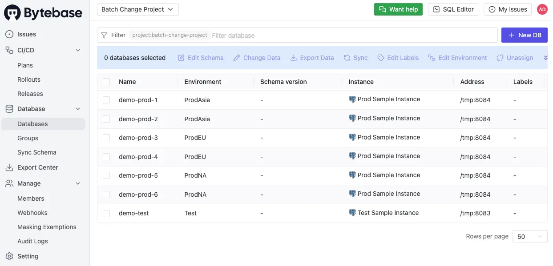Open the demo-prod-1 database
This screenshot has height=266, width=553.
138,100
